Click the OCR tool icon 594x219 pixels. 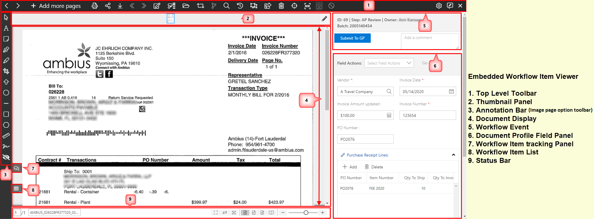click(x=307, y=6)
